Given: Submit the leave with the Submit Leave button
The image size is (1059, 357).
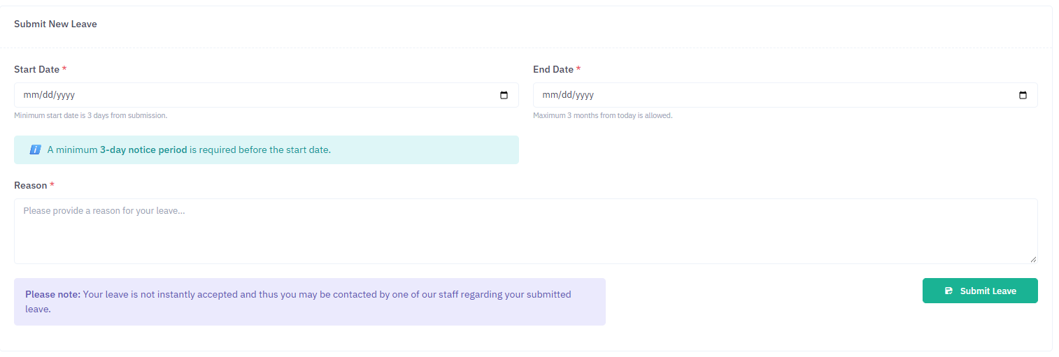Looking at the screenshot, I should (980, 291).
